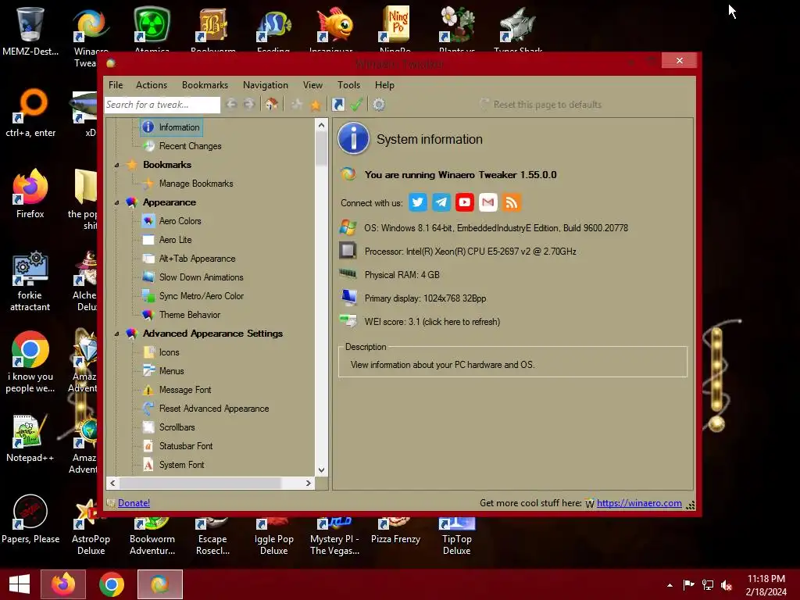Click the Home toolbar icon in Winaero Tweaker
800x600 pixels.
271,105
